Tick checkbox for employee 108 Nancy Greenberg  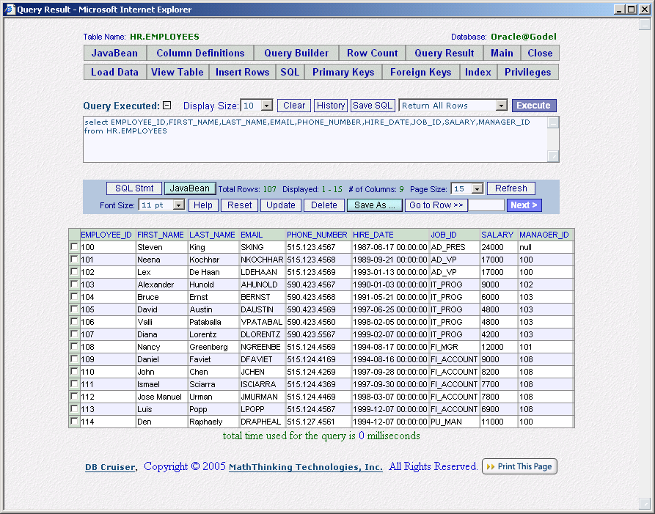tap(74, 347)
